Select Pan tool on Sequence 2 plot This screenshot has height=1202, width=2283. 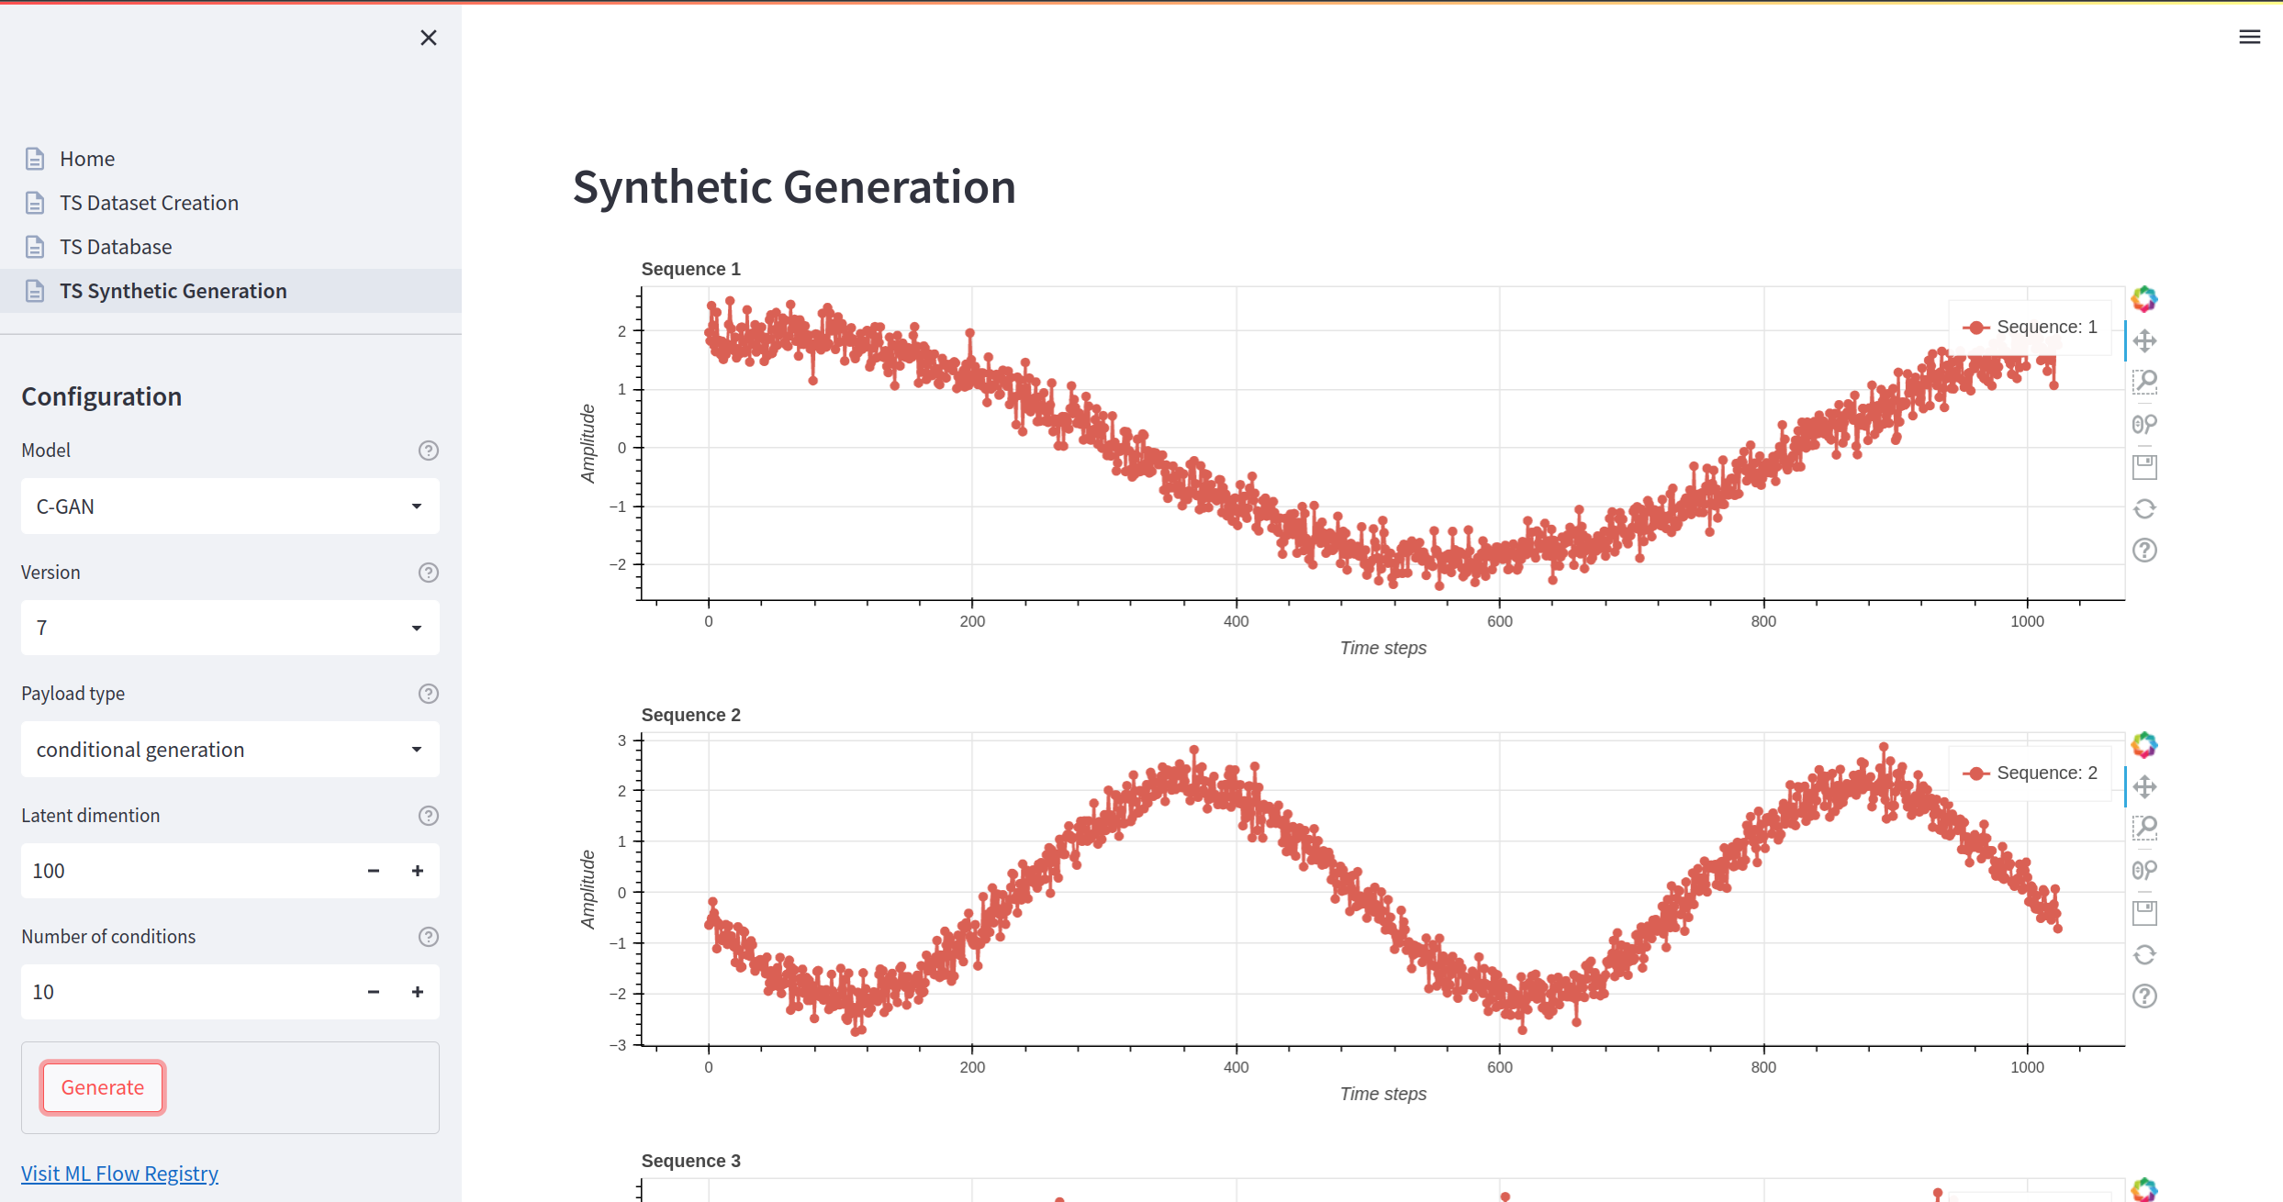(2144, 787)
